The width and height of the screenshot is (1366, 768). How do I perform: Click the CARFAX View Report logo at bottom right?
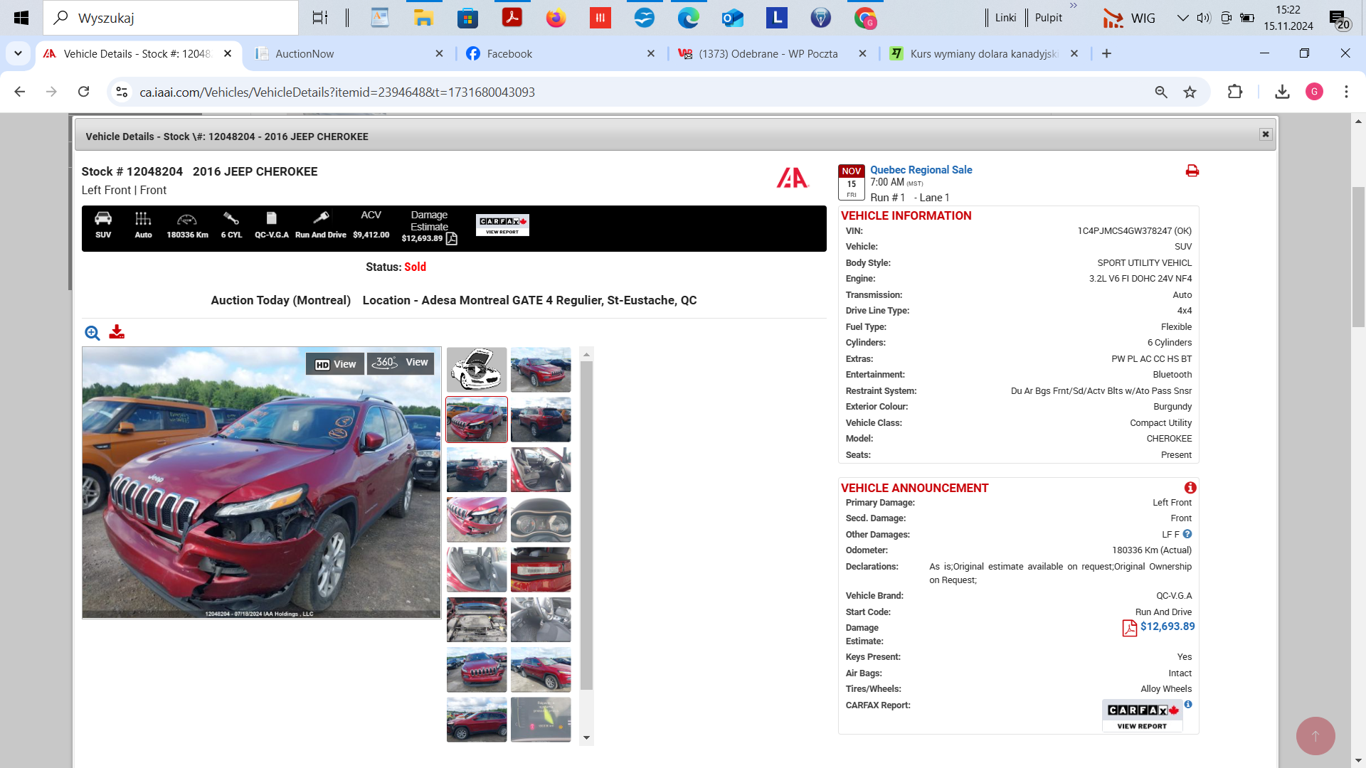point(1142,715)
